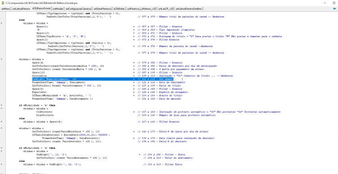The height and width of the screenshot is (174, 338).
Task: Click the teal back navigation arrow
Action: coord(334,9)
